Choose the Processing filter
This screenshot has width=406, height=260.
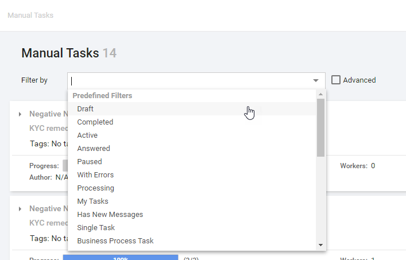(x=192, y=188)
